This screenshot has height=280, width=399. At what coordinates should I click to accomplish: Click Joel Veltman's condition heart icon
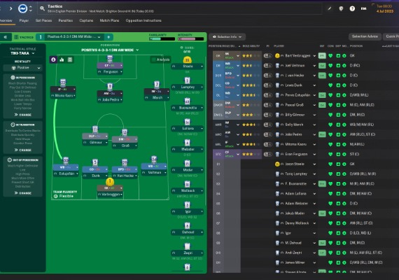click(330, 66)
